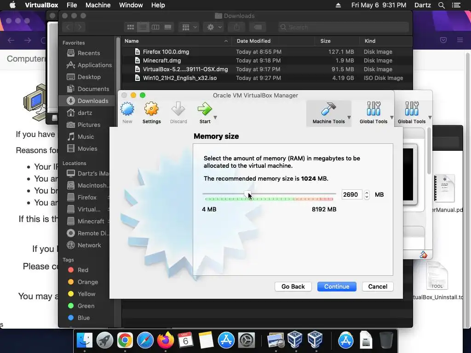Open Finder action gear dropdown
Screen dimensions: 471x353
tap(213, 27)
